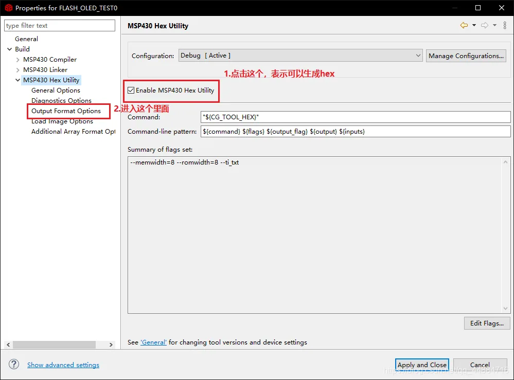This screenshot has width=514, height=380.
Task: Select MSP430 Hex Utility tree item
Action: point(51,80)
